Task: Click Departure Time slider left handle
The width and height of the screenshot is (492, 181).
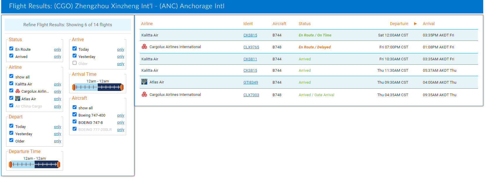Action: [11, 164]
